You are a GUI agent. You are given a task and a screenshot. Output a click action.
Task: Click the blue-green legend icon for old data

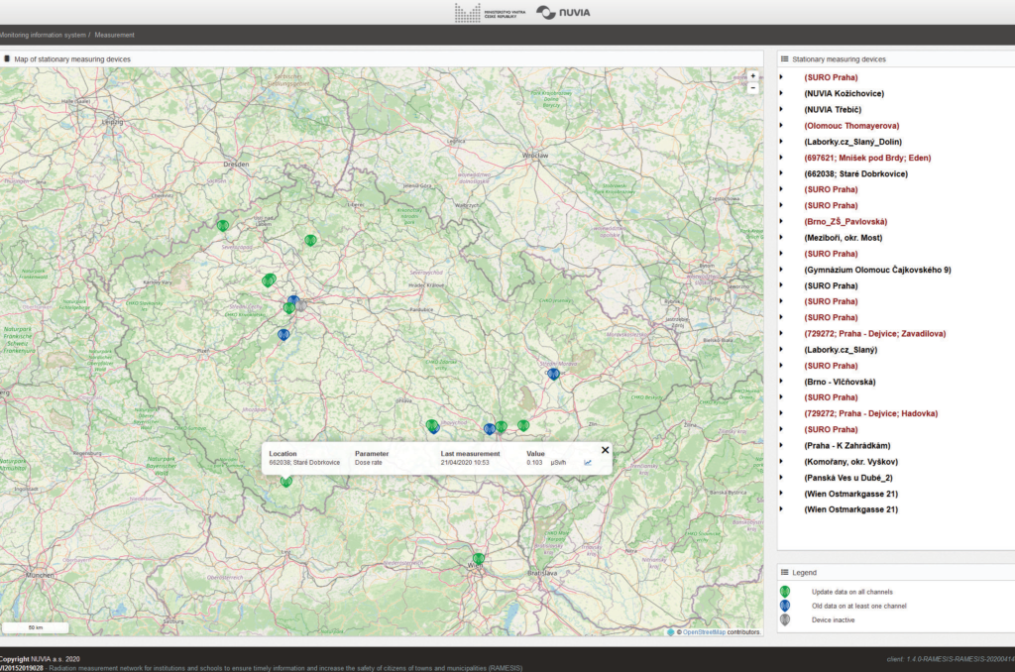pos(786,605)
